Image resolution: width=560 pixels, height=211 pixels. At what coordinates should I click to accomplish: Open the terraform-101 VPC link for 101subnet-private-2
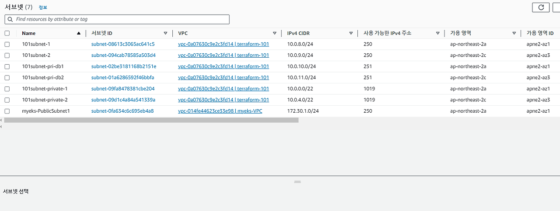[x=224, y=100]
